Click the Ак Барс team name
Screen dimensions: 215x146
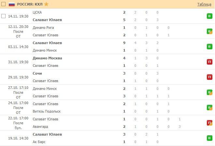click(40, 142)
